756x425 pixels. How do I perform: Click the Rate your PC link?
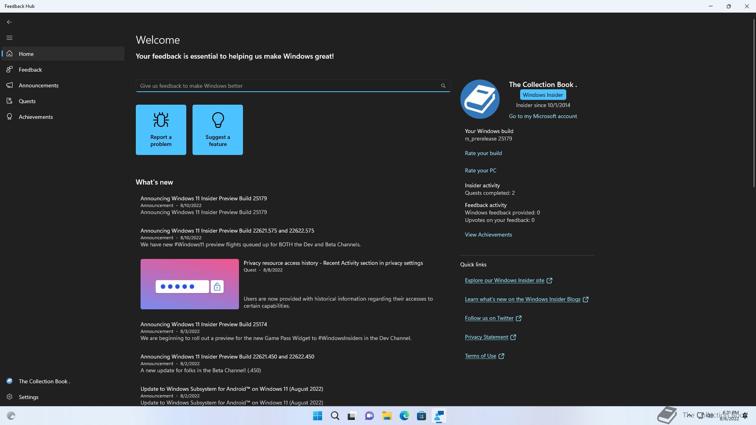(480, 170)
